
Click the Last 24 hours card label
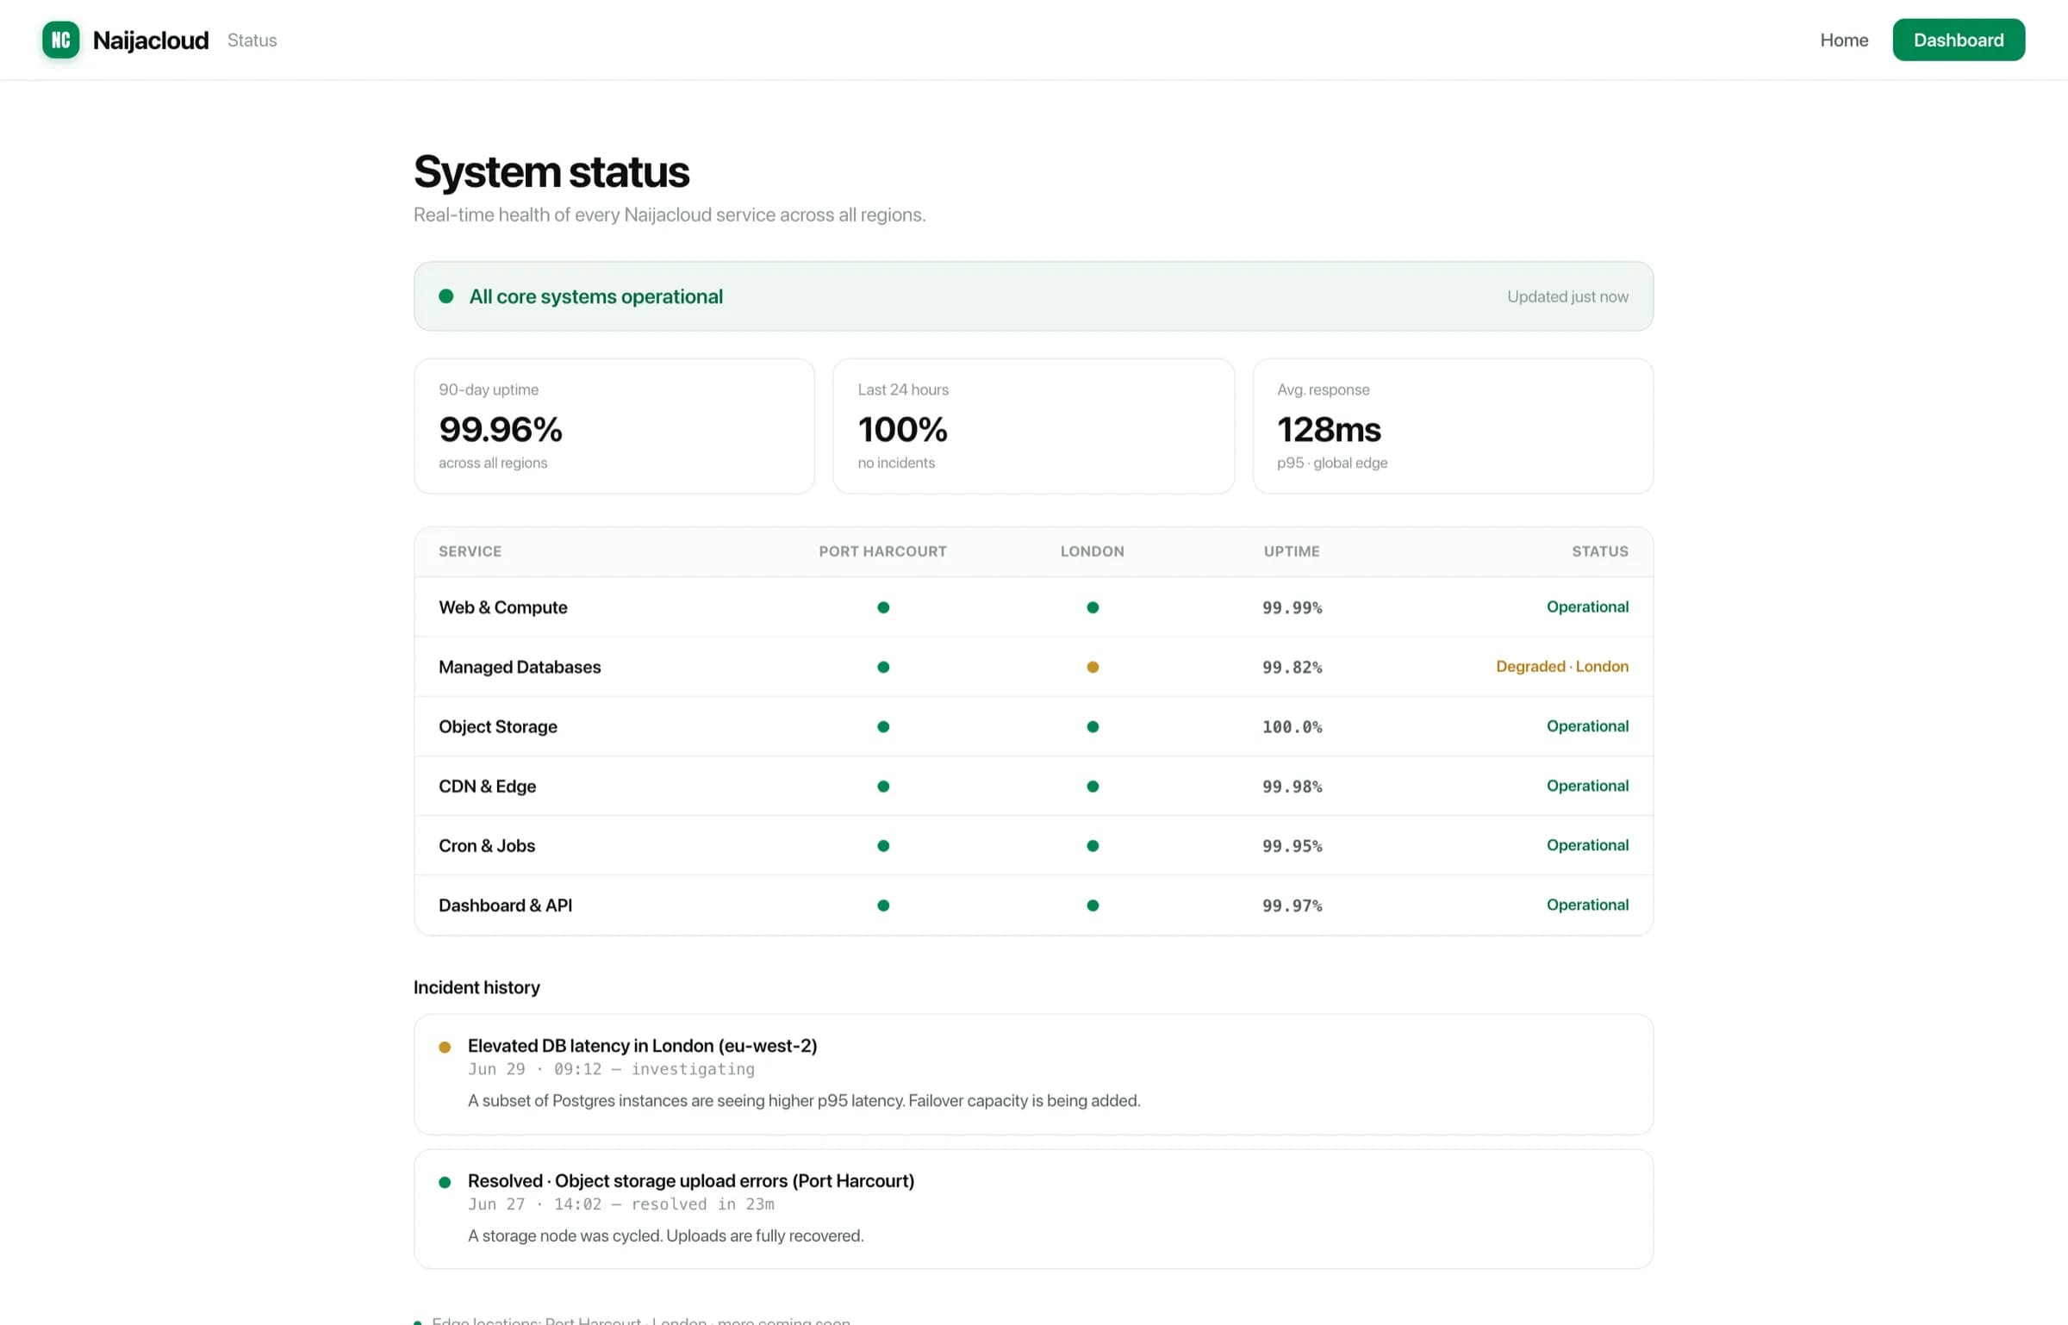pyautogui.click(x=903, y=389)
